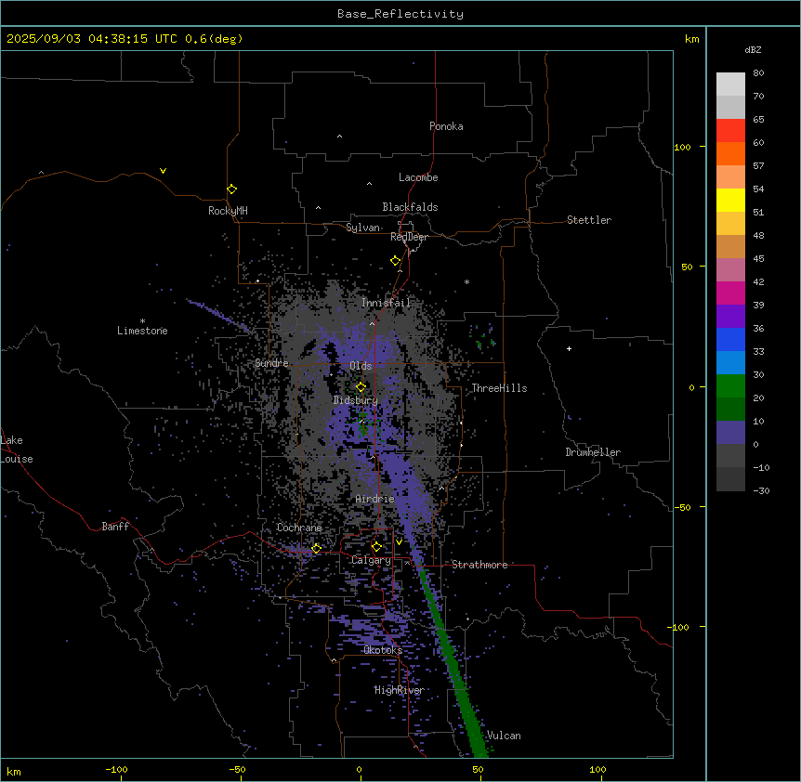Select the red 60-65 dBZ legend swatch
Screen dimensions: 801x782
coord(730,130)
